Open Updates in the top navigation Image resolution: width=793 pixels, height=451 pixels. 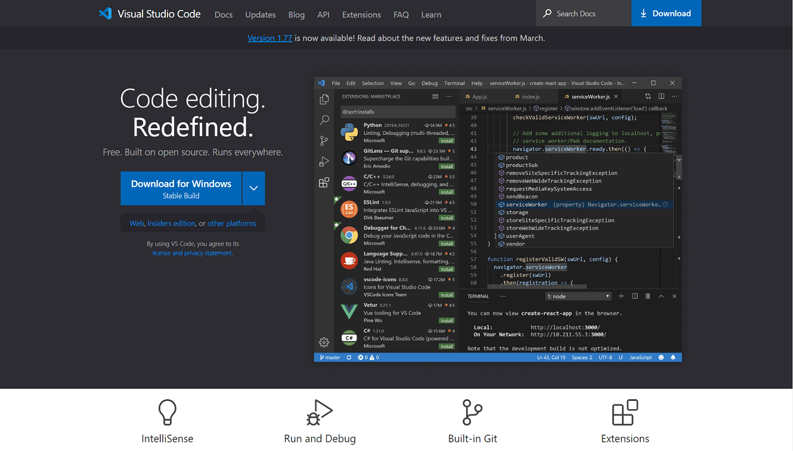pyautogui.click(x=261, y=14)
